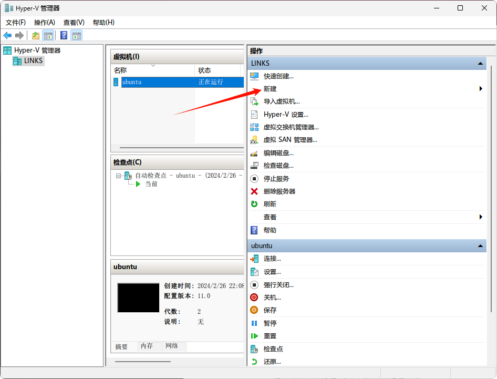
Task: Collapse the ubuntu actions section arrow
Action: pos(480,246)
